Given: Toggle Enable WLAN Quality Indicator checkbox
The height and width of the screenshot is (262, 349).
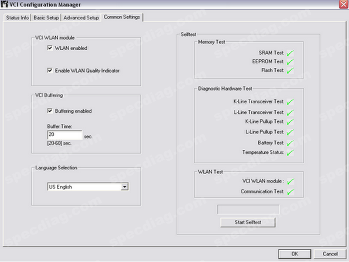Looking at the screenshot, I should 50,70.
